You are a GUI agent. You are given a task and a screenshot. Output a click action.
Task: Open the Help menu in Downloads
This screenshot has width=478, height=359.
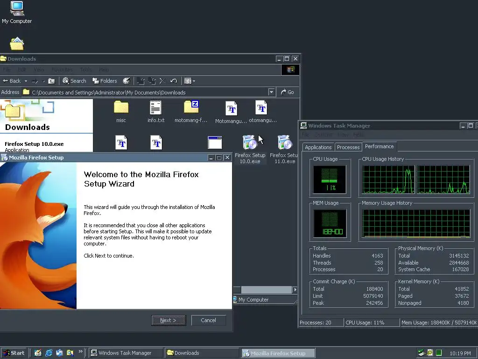pyautogui.click(x=104, y=70)
